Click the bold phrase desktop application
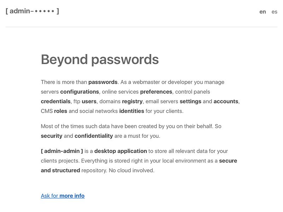Image resolution: width=283 pixels, height=212 pixels. coord(121,151)
